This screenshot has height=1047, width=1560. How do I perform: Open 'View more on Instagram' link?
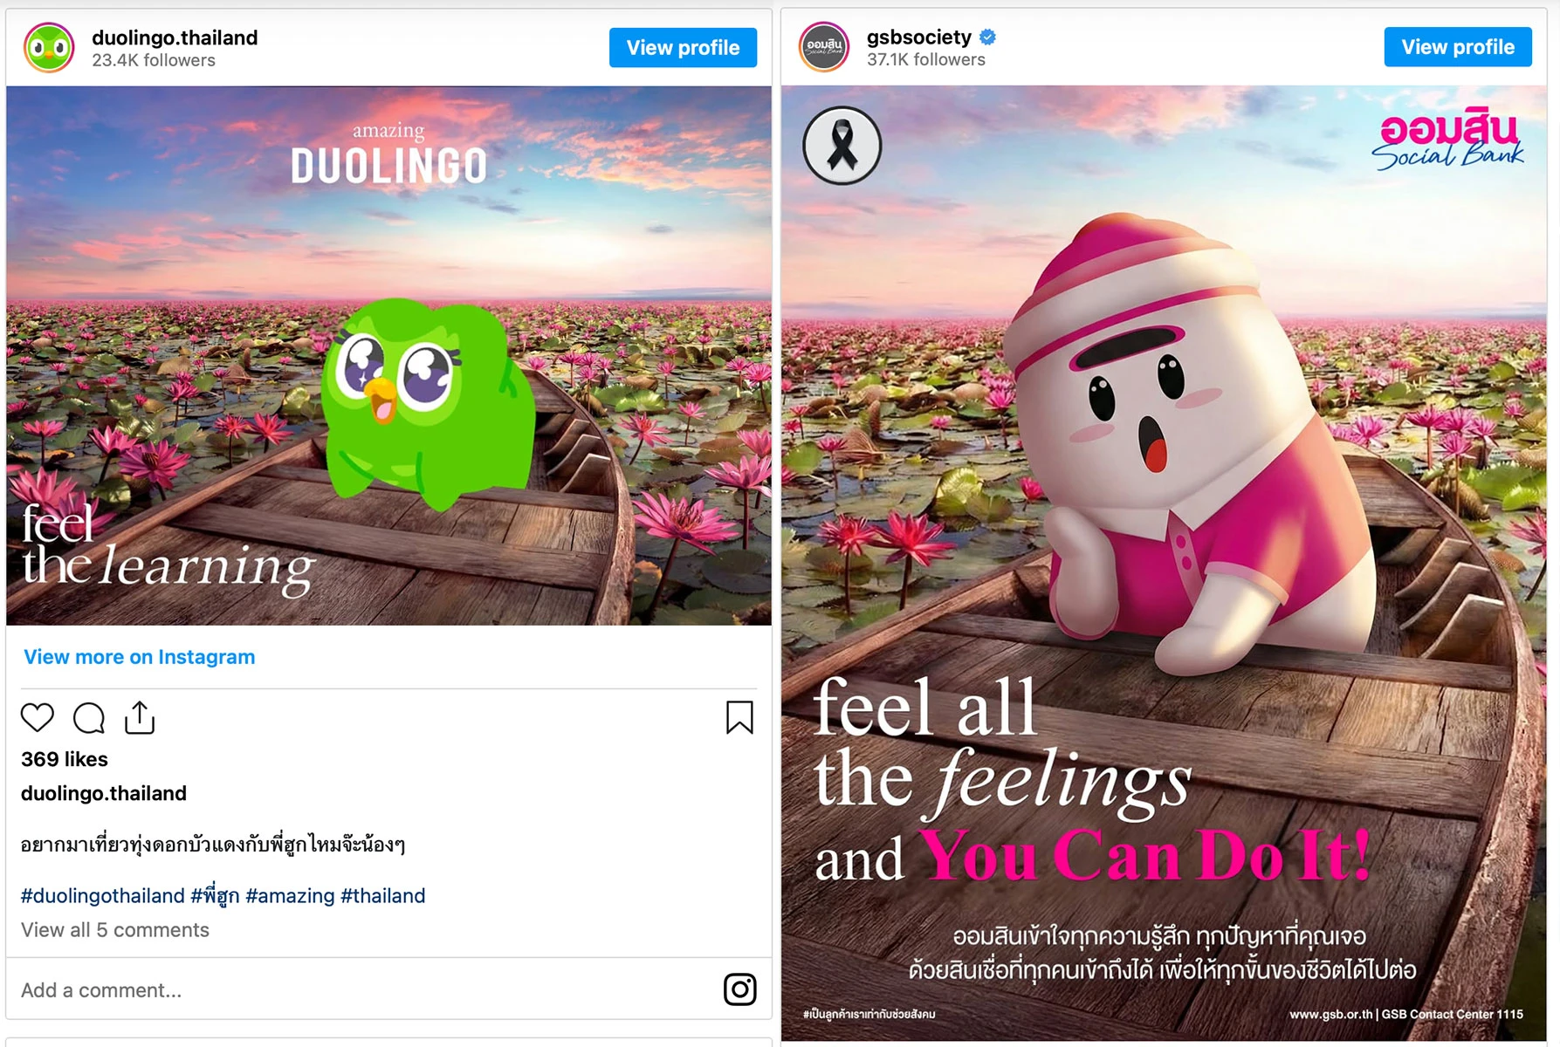pyautogui.click(x=140, y=657)
